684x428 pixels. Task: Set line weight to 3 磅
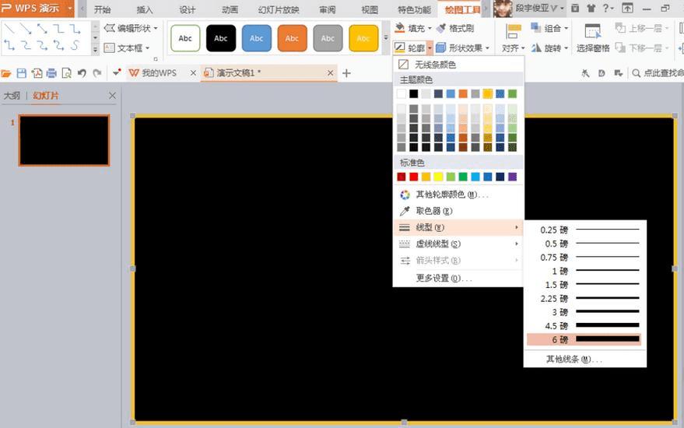click(x=584, y=312)
